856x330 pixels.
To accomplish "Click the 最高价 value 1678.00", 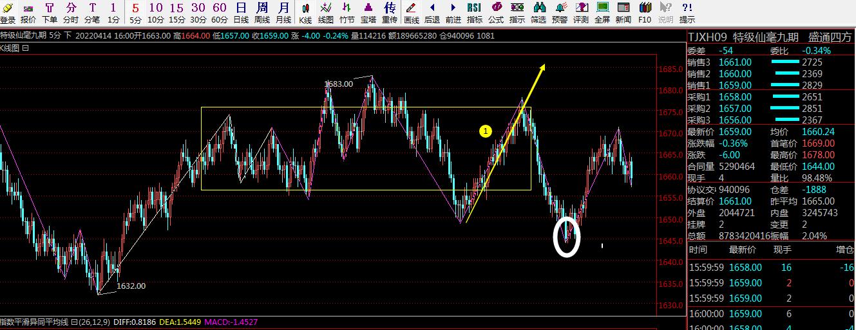I will tap(818, 154).
